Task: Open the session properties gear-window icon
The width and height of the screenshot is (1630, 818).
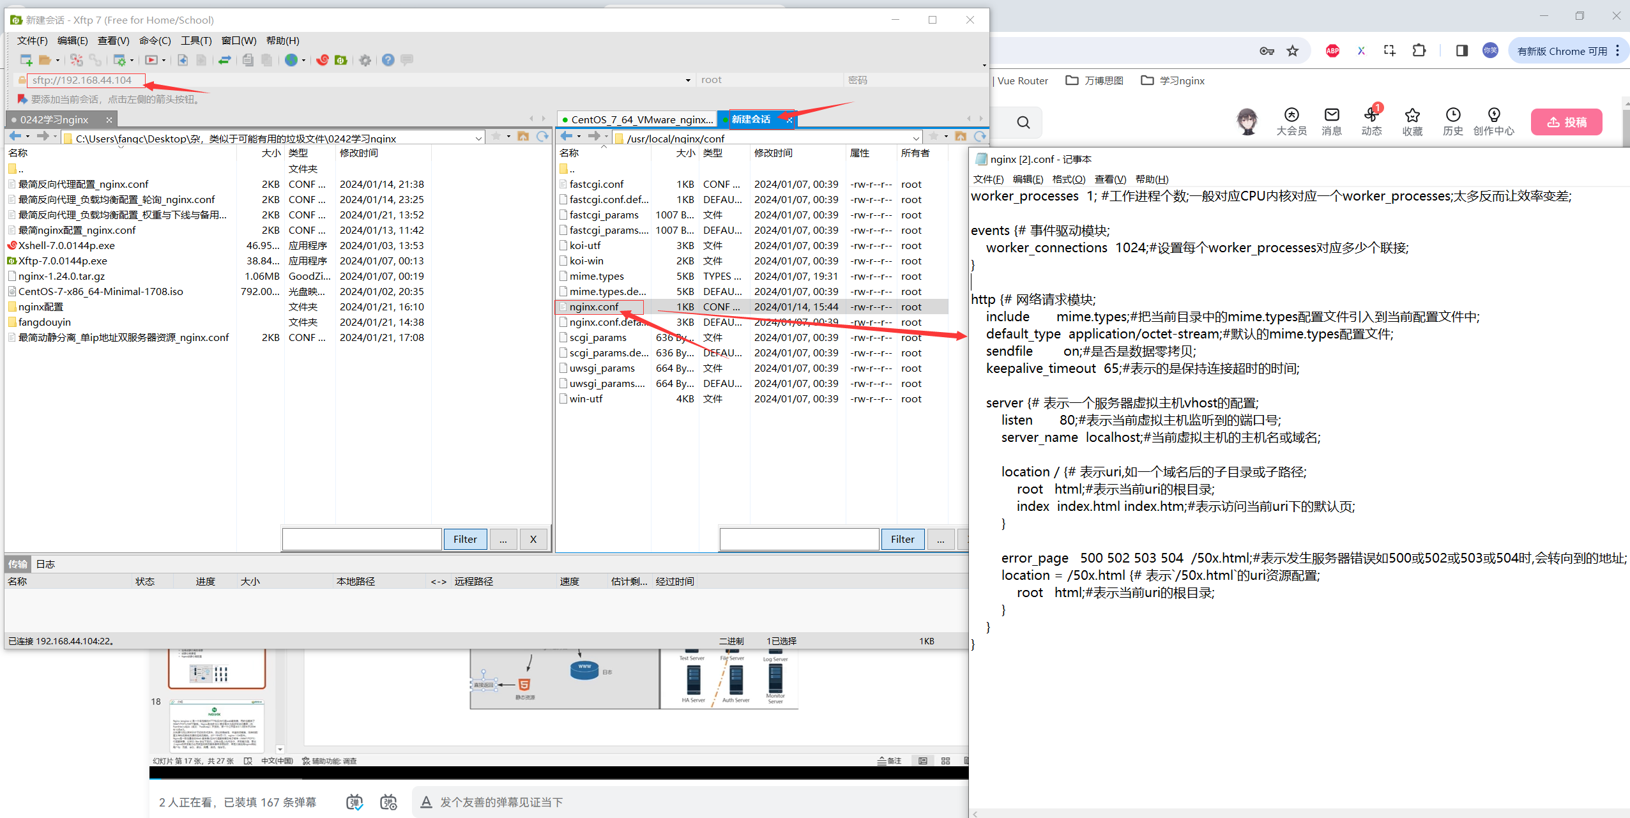Action: click(x=119, y=60)
